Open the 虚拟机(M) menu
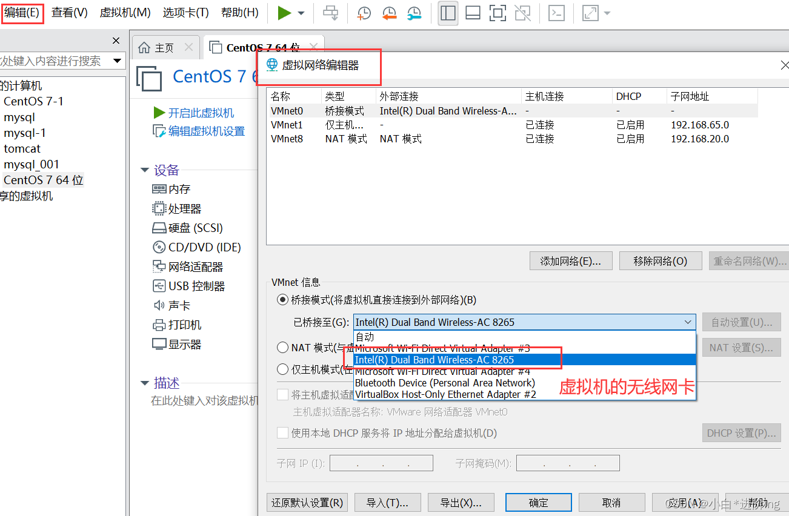The width and height of the screenshot is (789, 516). [x=125, y=13]
